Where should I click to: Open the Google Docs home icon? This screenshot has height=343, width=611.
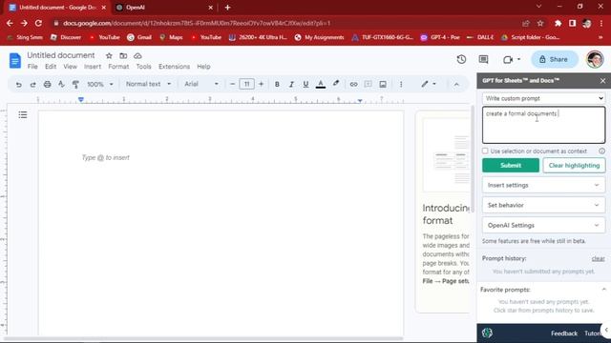tap(15, 61)
